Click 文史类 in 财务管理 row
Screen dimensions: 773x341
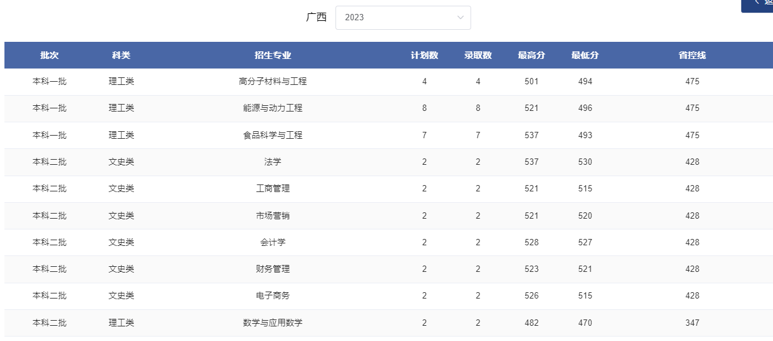(x=121, y=269)
